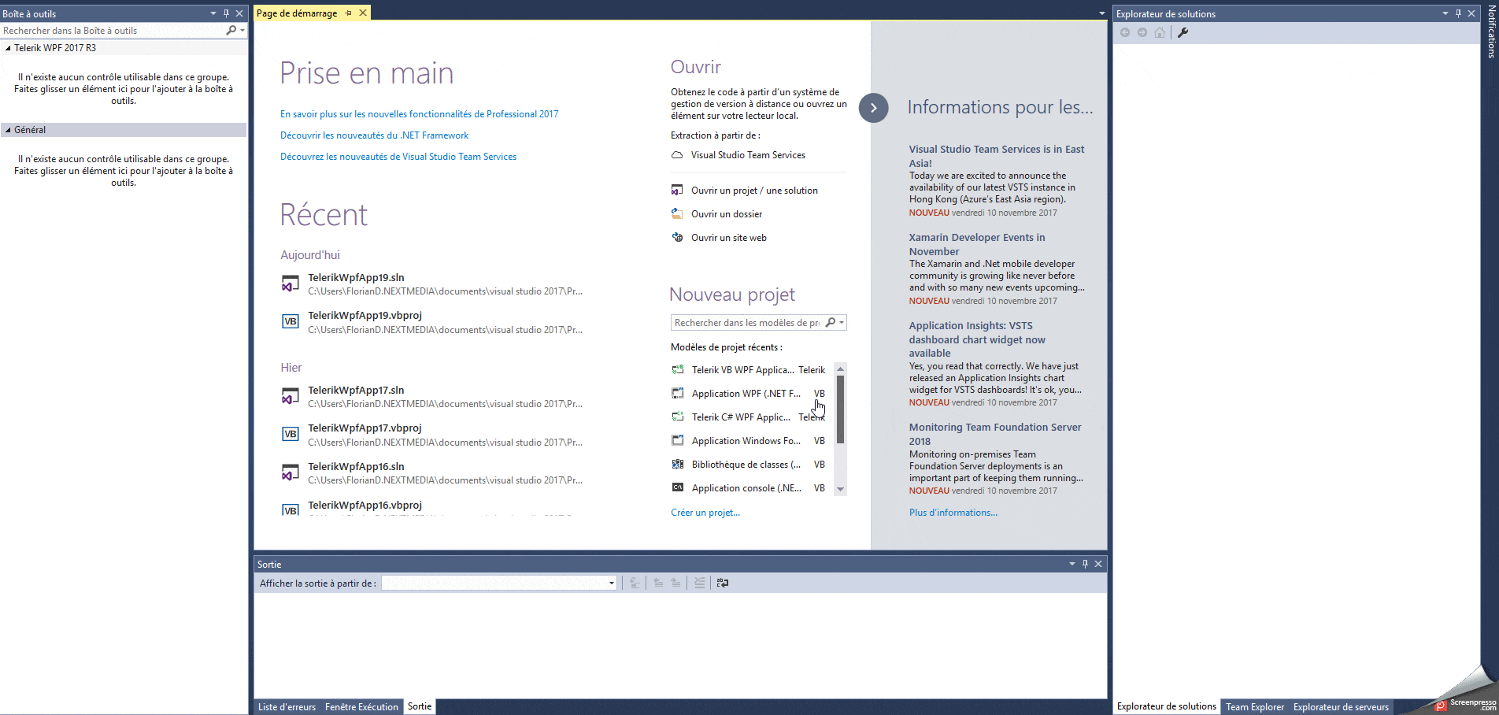Click the Forward arrow in Explorateur de solutions

coord(1142,32)
